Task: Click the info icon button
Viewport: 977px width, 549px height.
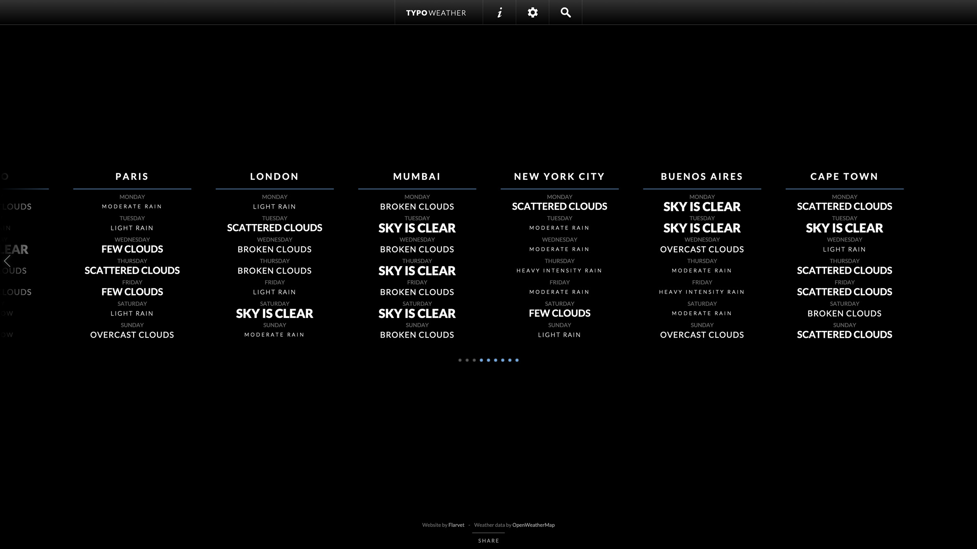Action: point(499,12)
